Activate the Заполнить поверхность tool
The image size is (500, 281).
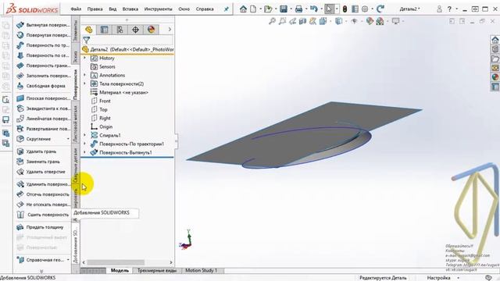(x=43, y=76)
